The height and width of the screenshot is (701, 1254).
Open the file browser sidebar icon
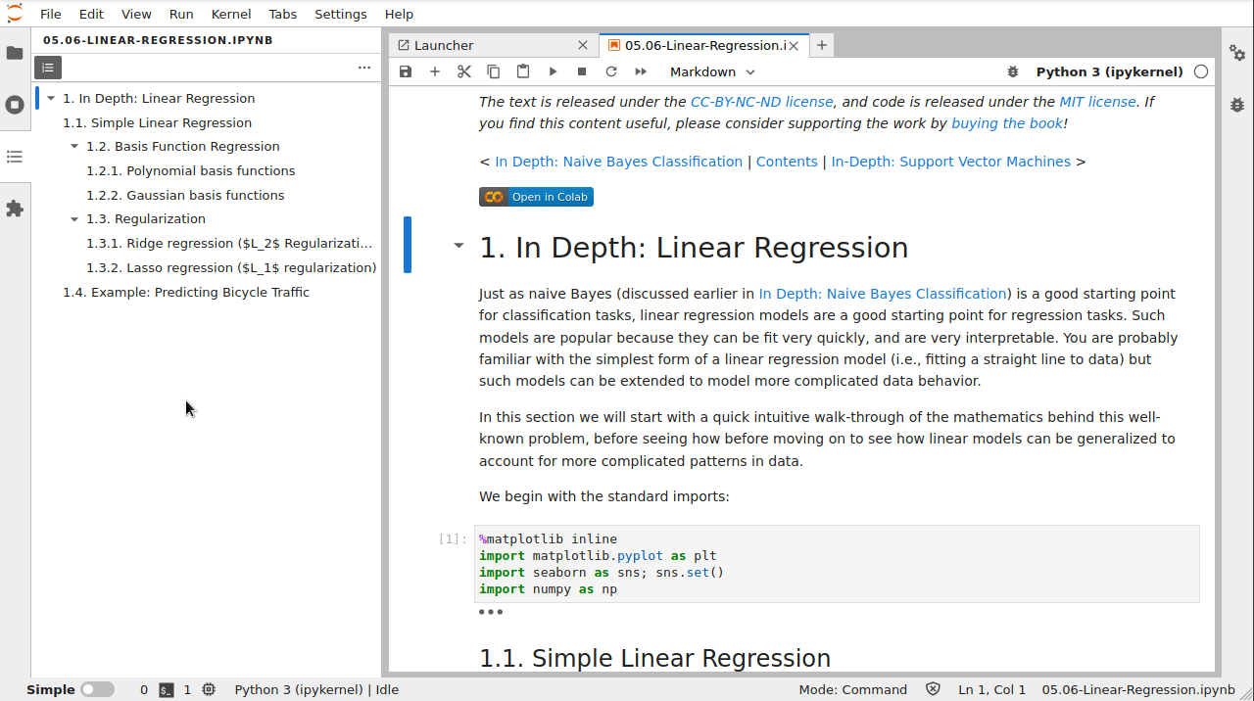pyautogui.click(x=15, y=53)
